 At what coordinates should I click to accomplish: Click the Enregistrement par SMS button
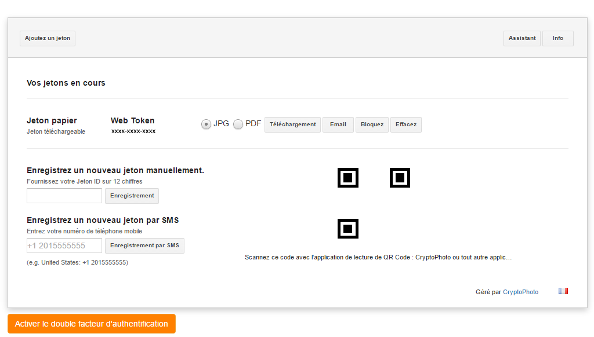coord(146,246)
